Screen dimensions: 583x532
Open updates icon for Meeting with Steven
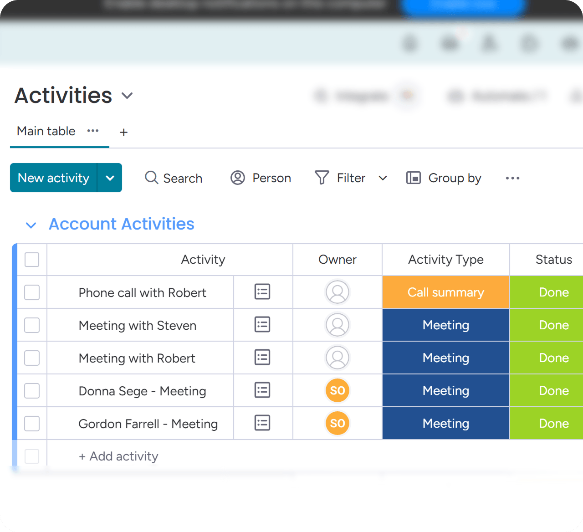pyautogui.click(x=262, y=325)
